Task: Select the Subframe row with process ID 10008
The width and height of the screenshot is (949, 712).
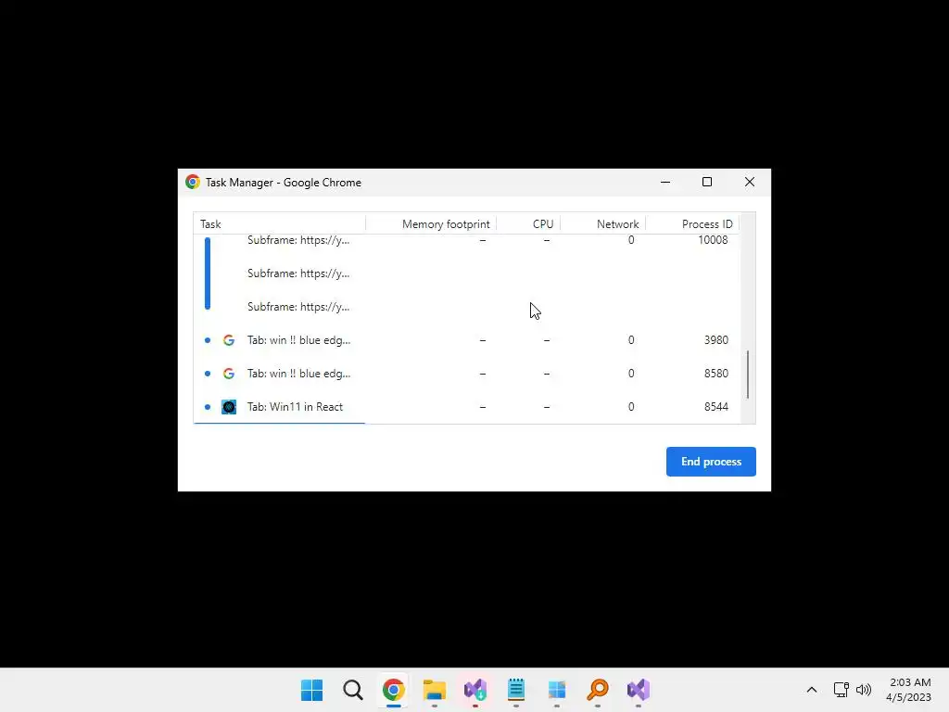Action: tap(466, 240)
